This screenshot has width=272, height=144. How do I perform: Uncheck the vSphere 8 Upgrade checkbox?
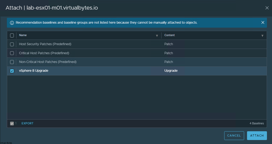point(12,71)
